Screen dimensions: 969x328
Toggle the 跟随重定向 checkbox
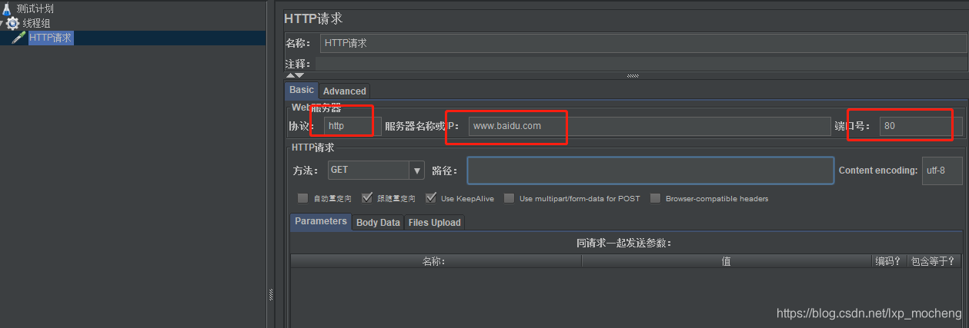tap(367, 198)
